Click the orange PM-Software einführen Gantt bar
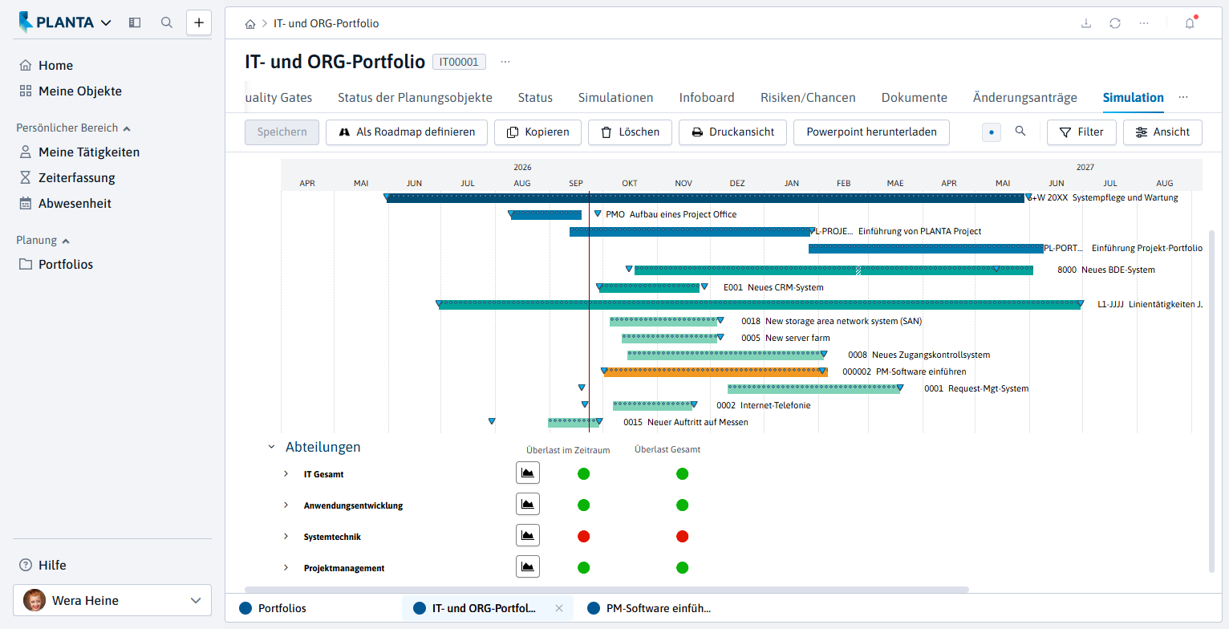The height and width of the screenshot is (629, 1229). 715,371
